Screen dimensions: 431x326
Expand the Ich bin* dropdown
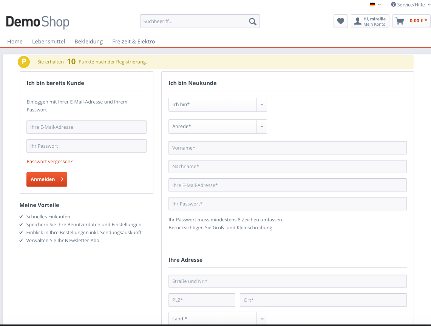tap(218, 105)
